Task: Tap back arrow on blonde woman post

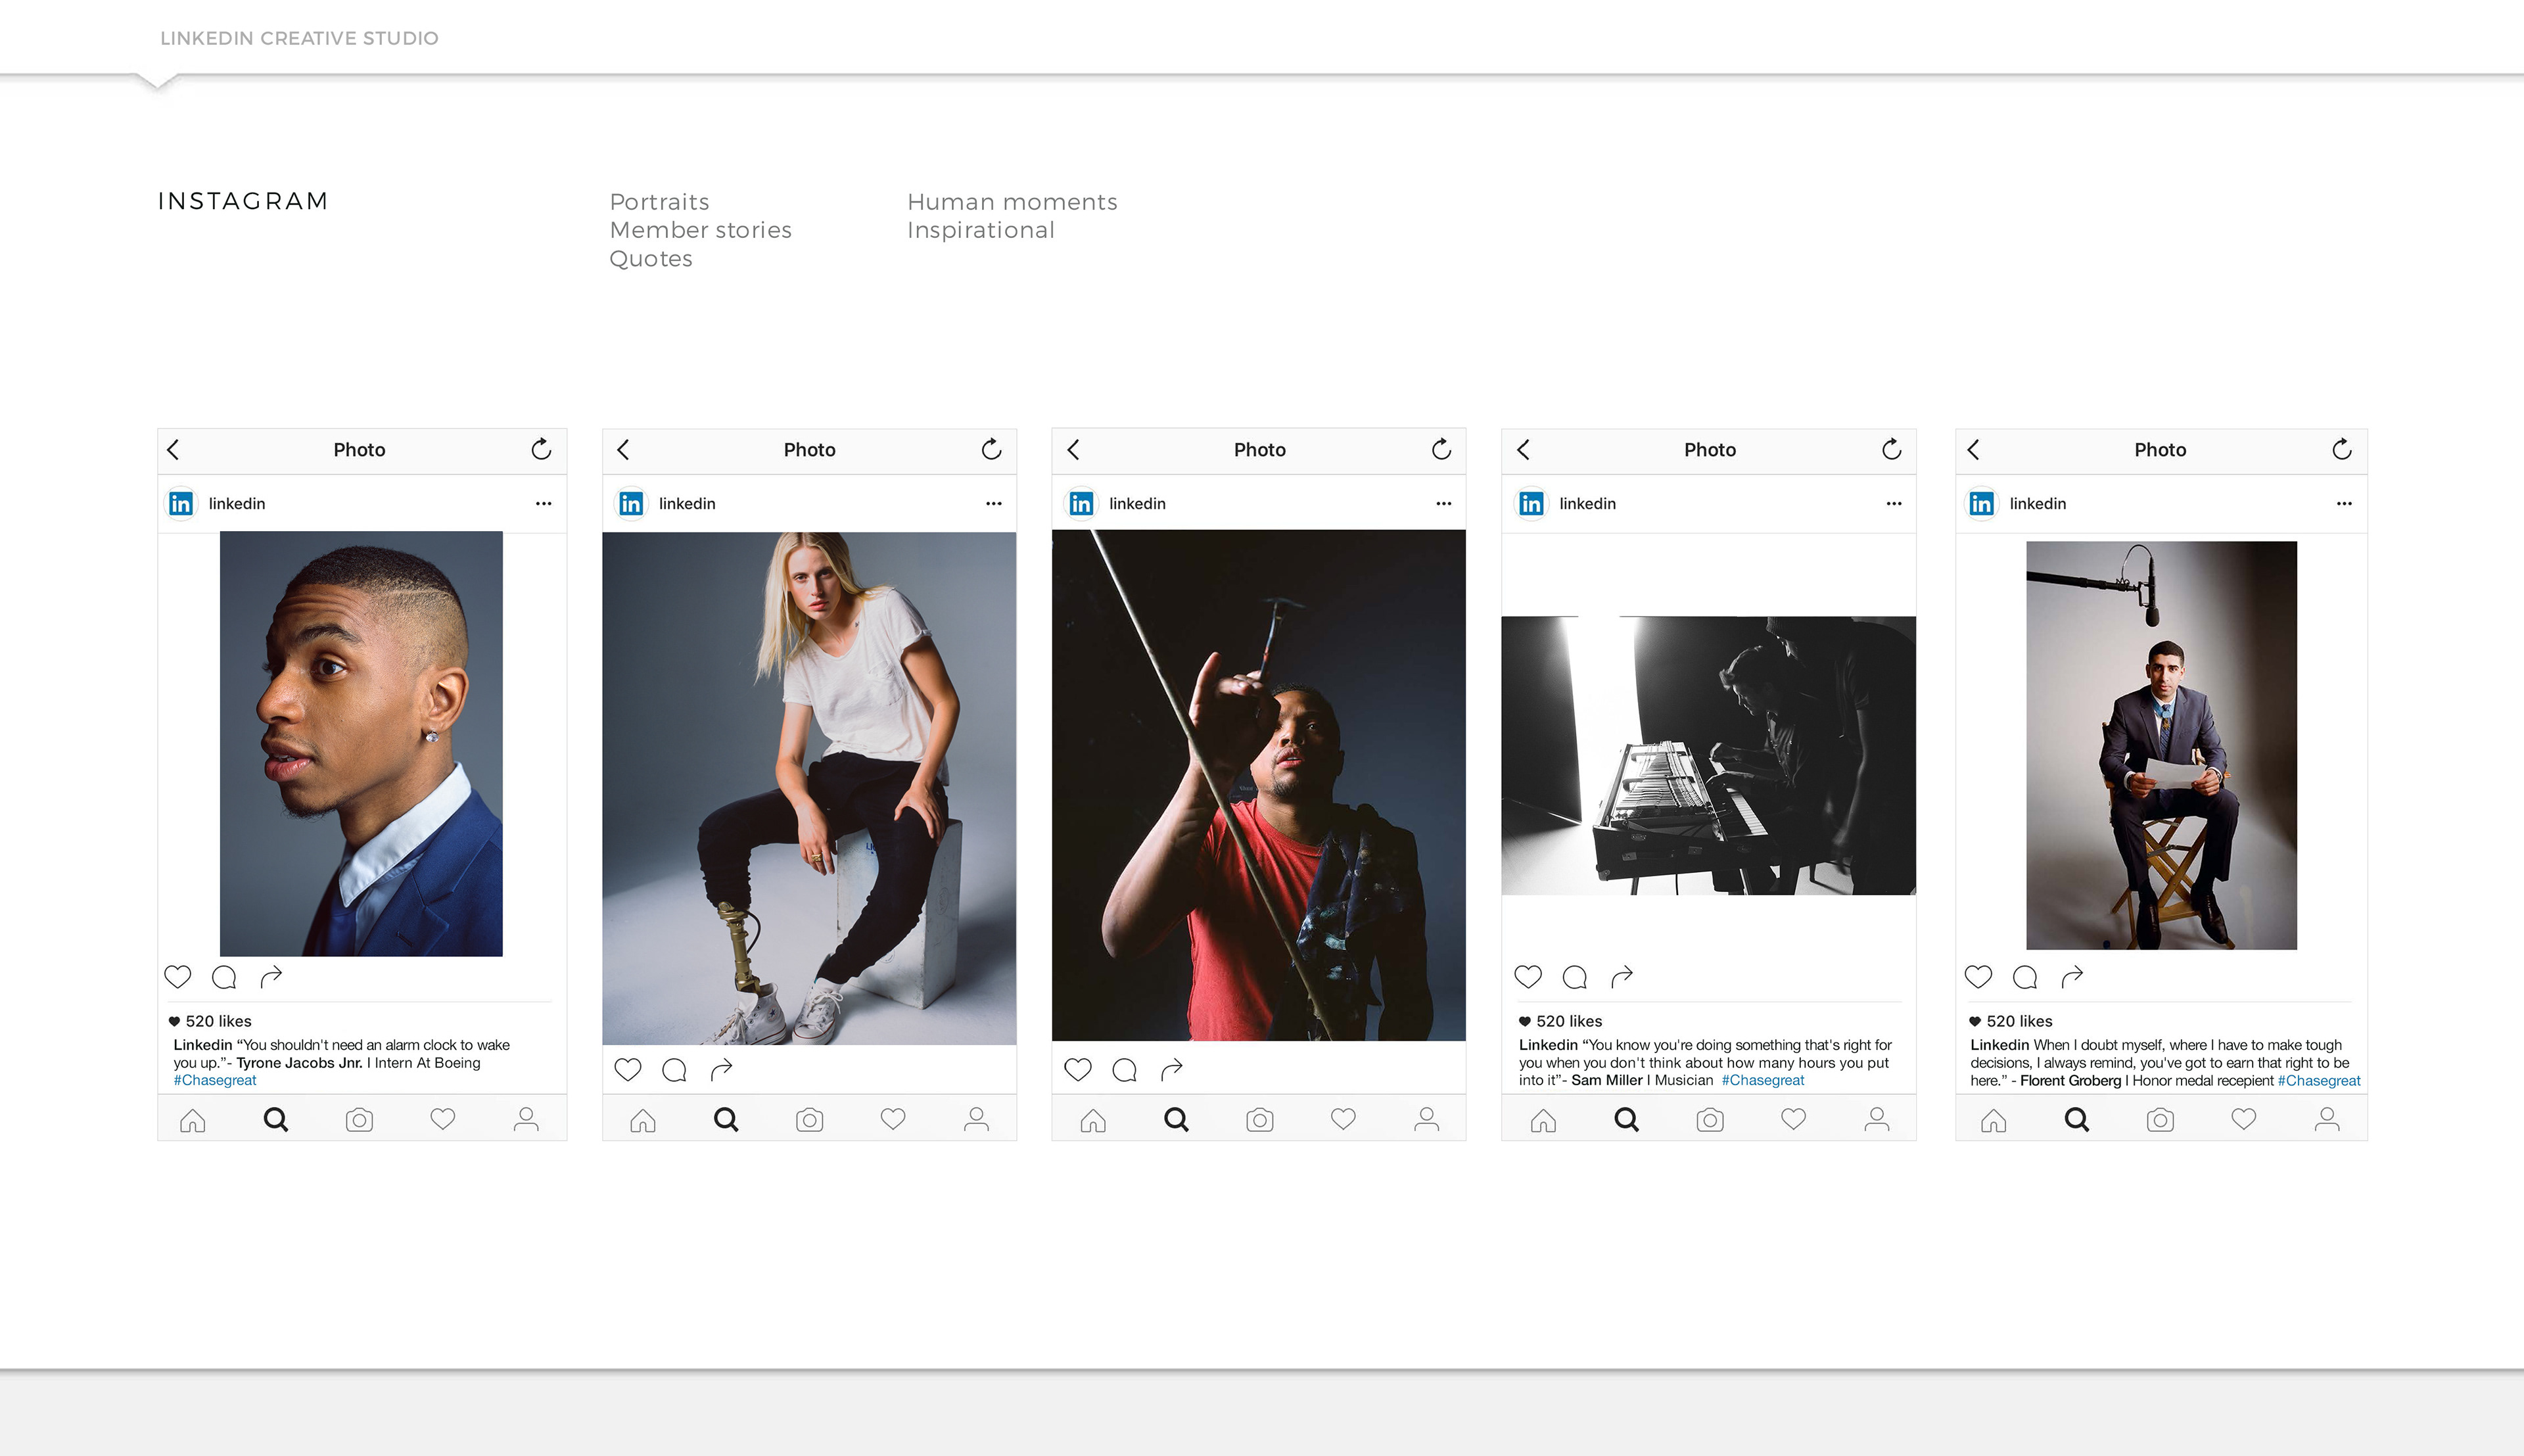Action: pyautogui.click(x=622, y=450)
